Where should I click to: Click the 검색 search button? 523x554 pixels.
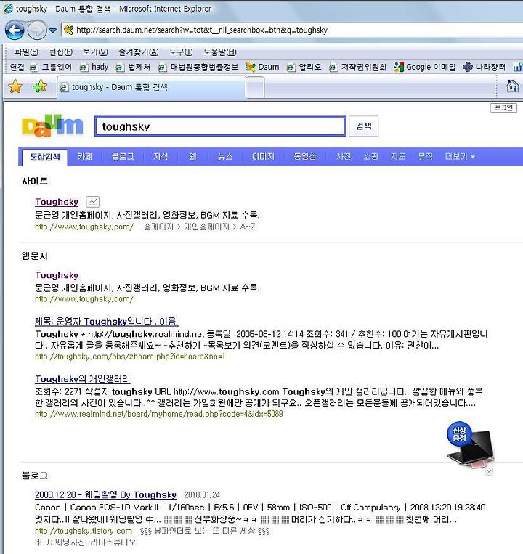pyautogui.click(x=363, y=126)
